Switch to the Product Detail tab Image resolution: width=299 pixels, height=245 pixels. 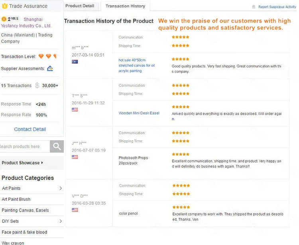click(80, 6)
